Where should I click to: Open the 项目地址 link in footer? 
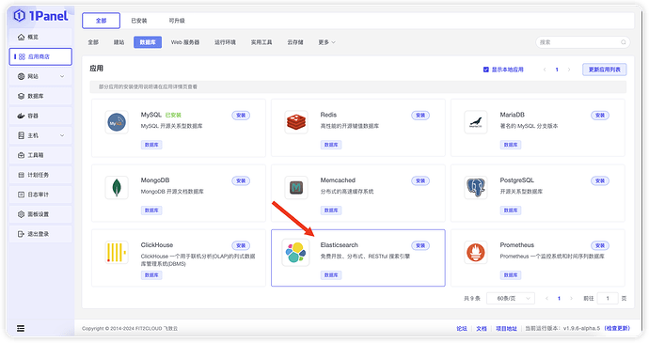[506, 329]
